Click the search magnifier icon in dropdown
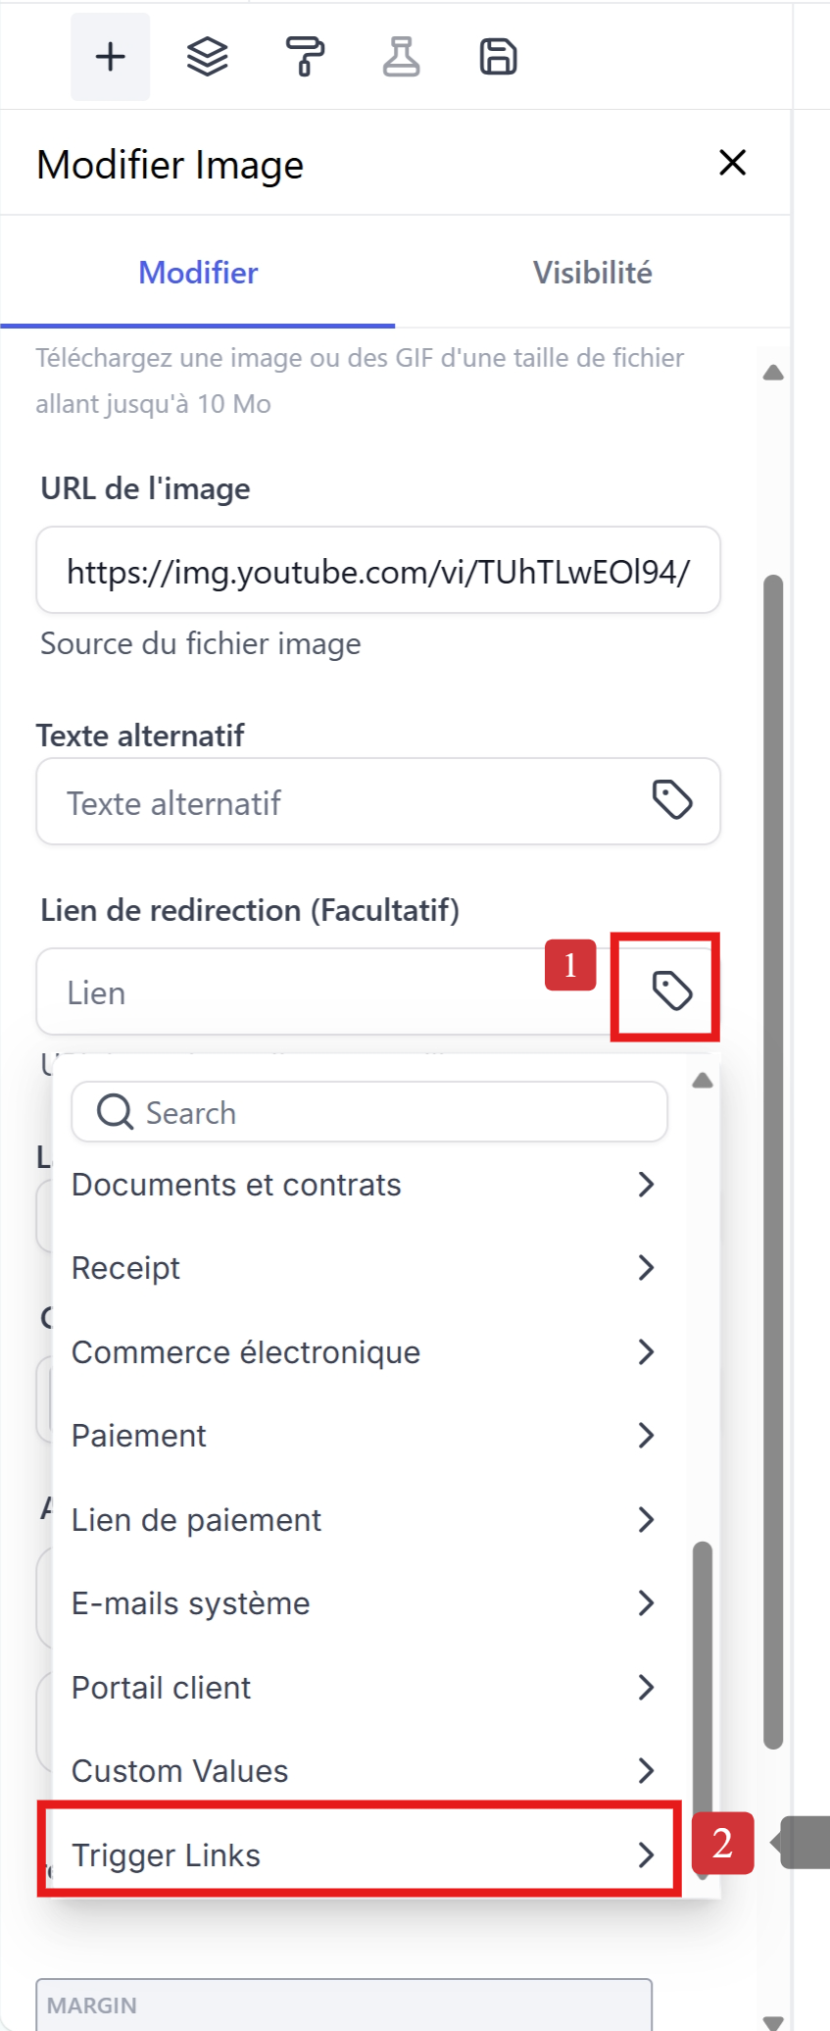The width and height of the screenshot is (830, 2031). 115,1112
